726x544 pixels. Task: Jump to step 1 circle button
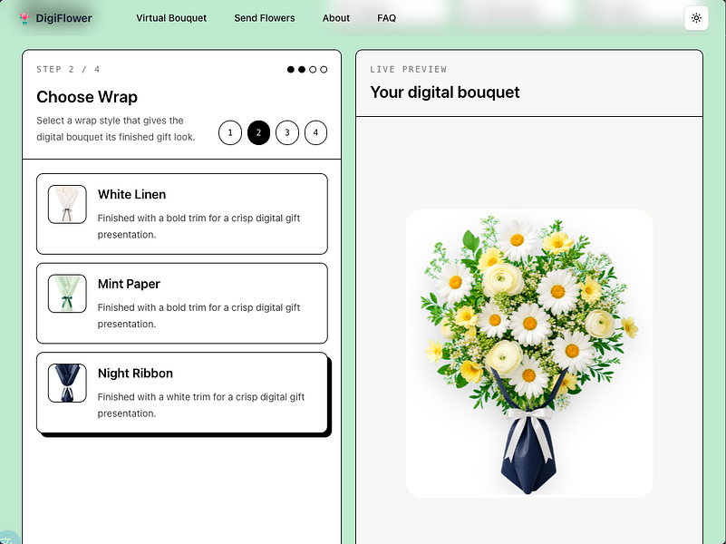pyautogui.click(x=230, y=133)
